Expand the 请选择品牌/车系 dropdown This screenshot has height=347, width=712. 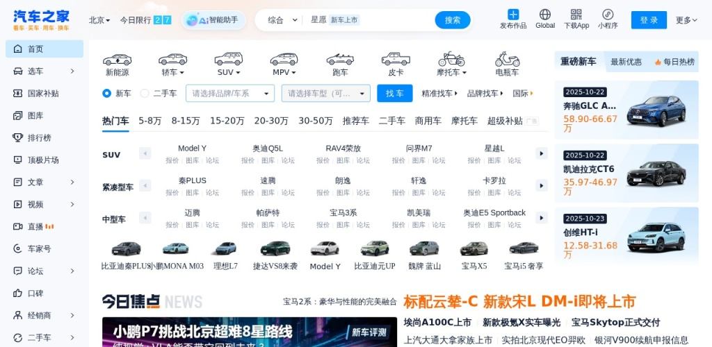[230, 93]
